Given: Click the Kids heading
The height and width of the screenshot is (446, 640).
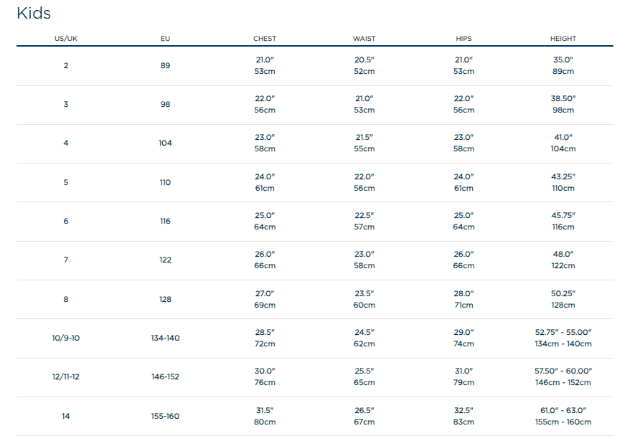Looking at the screenshot, I should click(34, 14).
